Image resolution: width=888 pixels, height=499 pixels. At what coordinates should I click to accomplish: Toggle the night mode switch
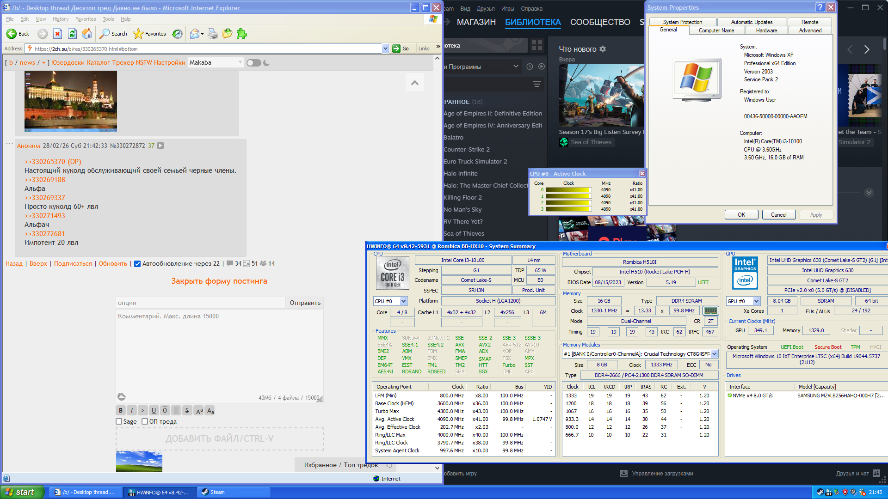point(253,63)
